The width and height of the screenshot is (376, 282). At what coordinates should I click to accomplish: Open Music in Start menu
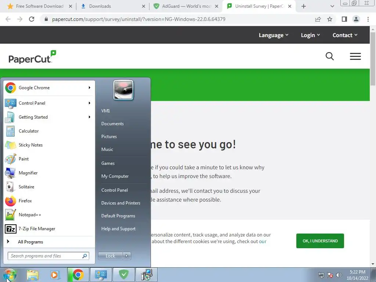tap(107, 149)
